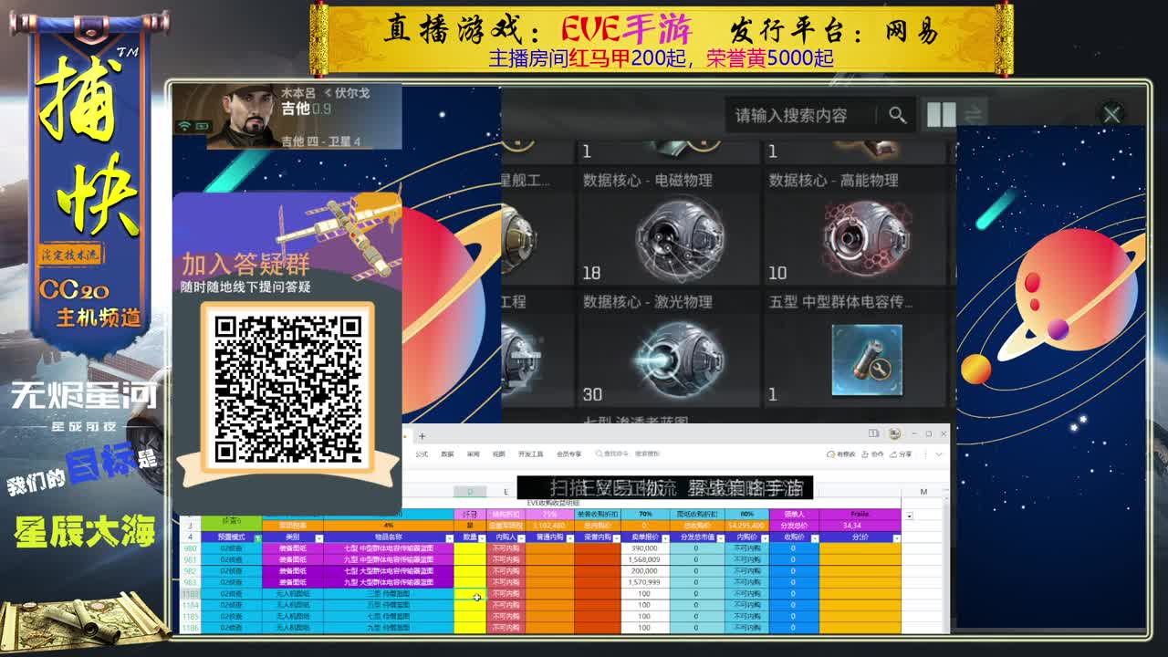Click the 有修改 changes icon in WPS
1168x657 pixels.
click(x=838, y=454)
